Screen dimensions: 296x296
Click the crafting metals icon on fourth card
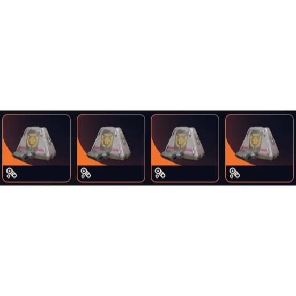[235, 173]
